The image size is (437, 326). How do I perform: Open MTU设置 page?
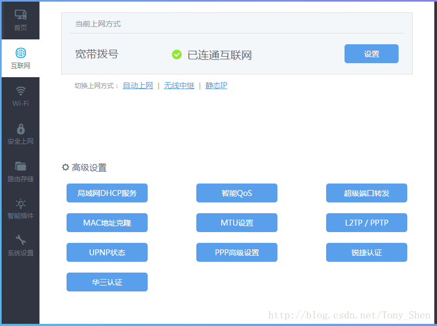tap(236, 222)
